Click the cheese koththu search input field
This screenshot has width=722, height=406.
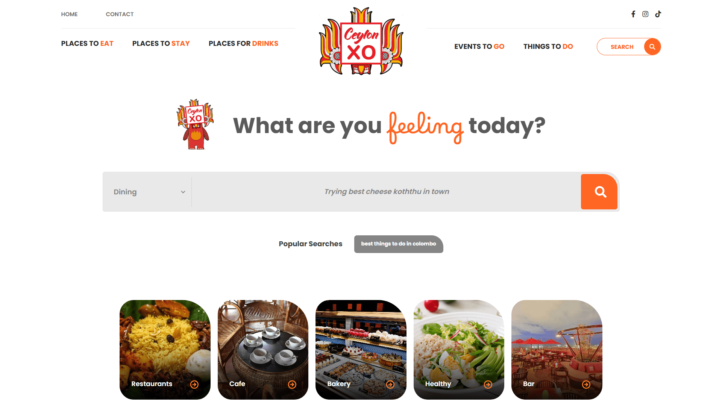tap(387, 192)
